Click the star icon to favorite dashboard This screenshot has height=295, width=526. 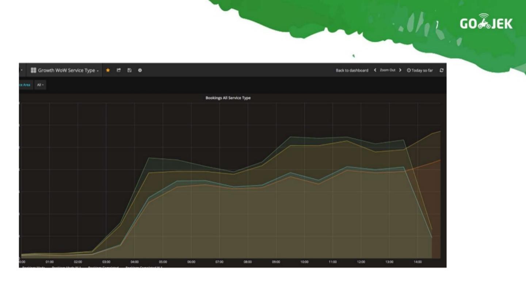pos(108,70)
